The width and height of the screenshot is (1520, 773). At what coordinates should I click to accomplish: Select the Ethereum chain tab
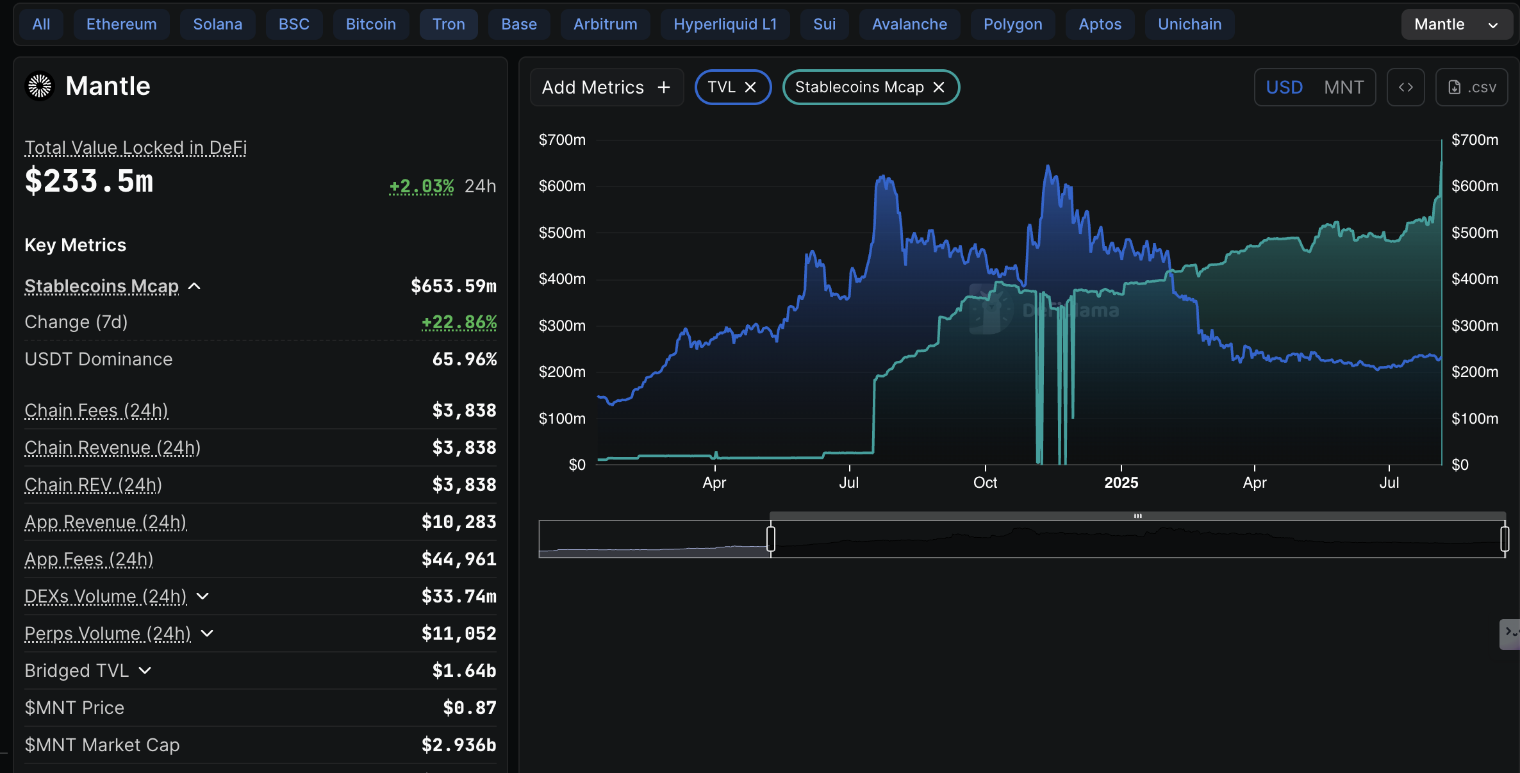click(x=121, y=24)
